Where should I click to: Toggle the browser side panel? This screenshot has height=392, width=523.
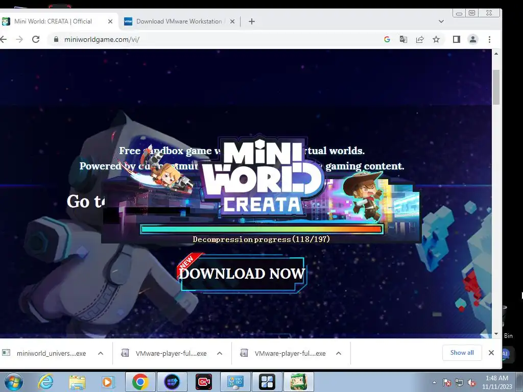pyautogui.click(x=457, y=39)
